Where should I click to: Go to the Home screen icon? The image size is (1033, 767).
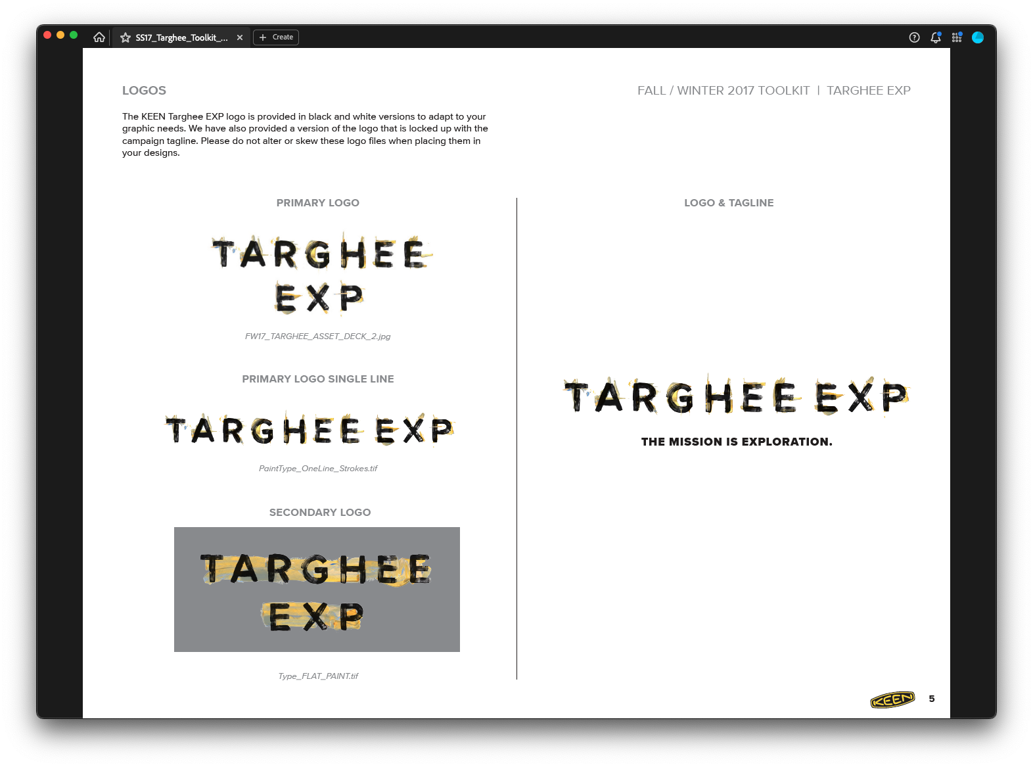(x=99, y=37)
